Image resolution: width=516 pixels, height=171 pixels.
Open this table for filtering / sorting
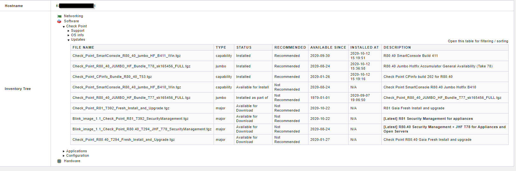pyautogui.click(x=478, y=41)
